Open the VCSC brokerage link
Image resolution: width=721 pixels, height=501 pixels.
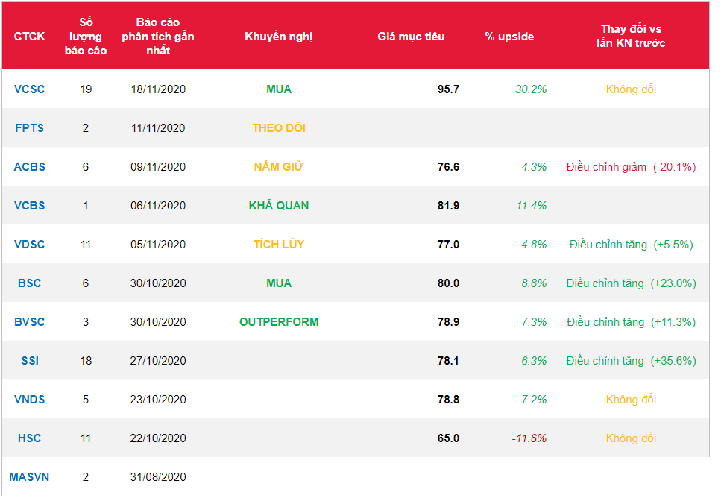(29, 89)
